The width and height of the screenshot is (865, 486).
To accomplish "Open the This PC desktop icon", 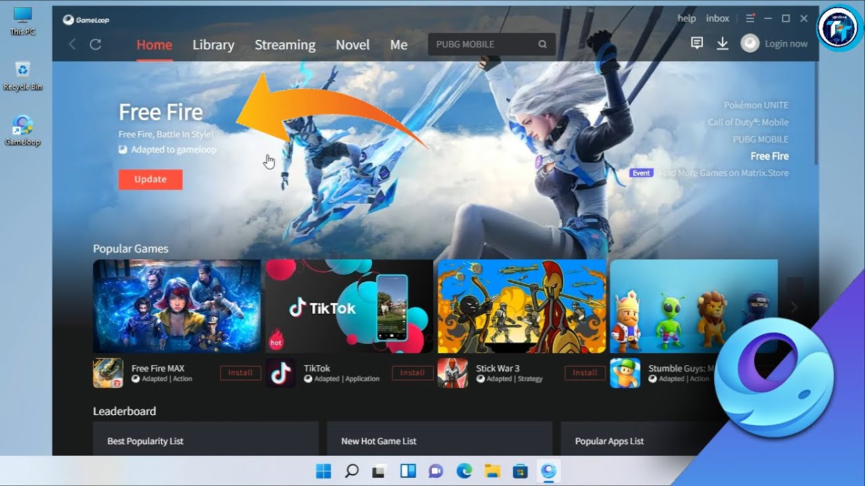I will [22, 22].
